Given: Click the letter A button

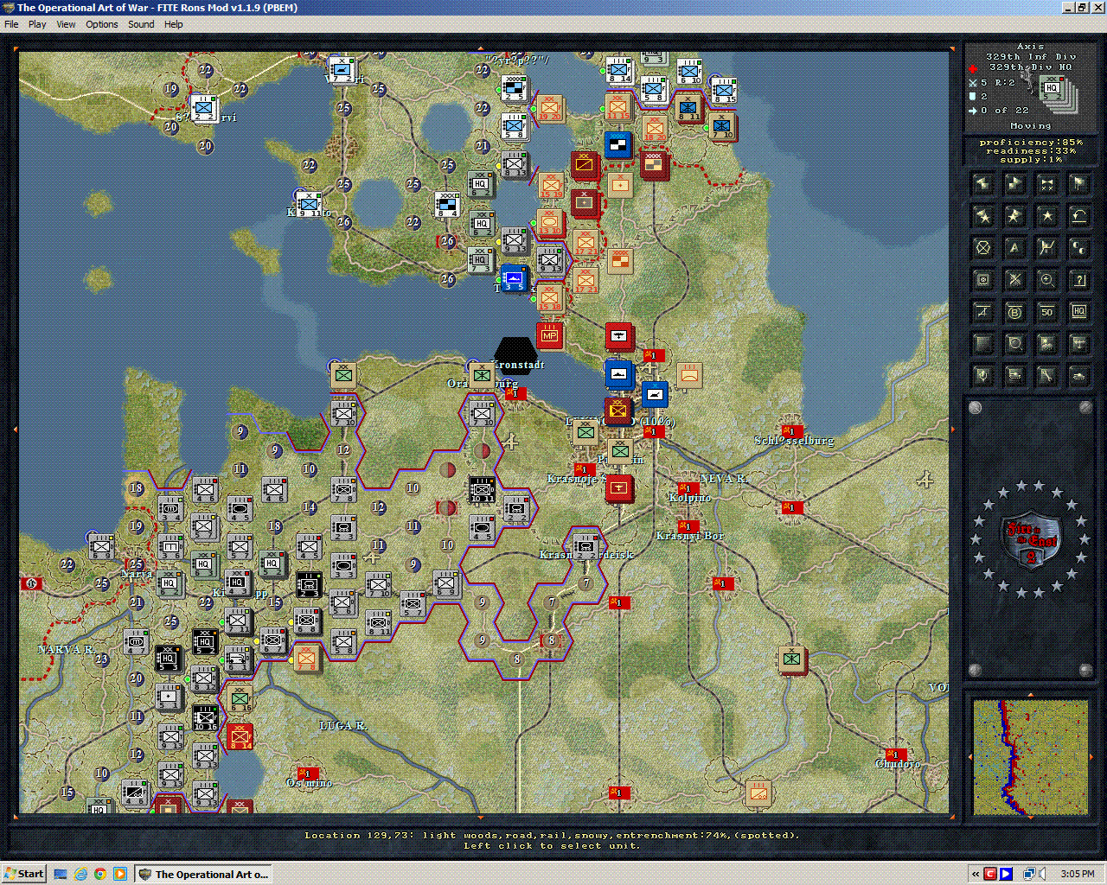Looking at the screenshot, I should pos(1014,248).
